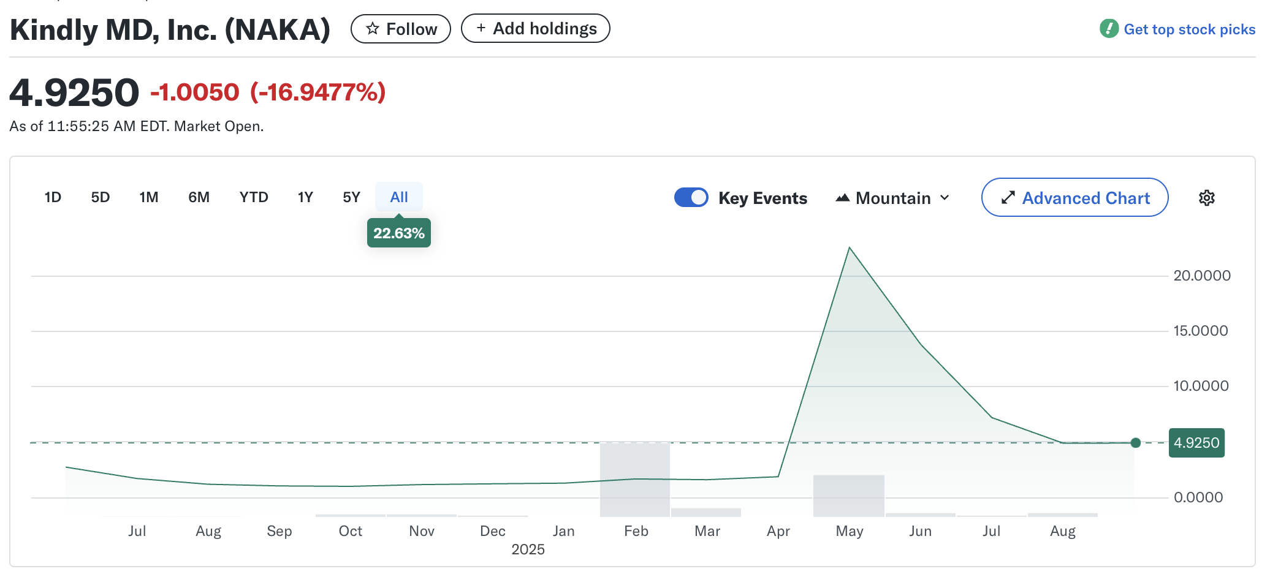Click the -1.0050 price change value
1270x577 pixels.
tap(195, 92)
